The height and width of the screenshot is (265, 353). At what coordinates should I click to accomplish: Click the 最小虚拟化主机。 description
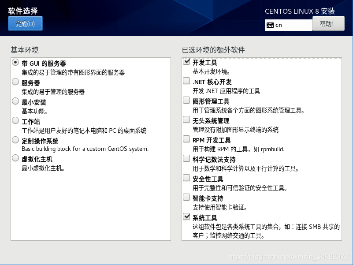[43, 168]
